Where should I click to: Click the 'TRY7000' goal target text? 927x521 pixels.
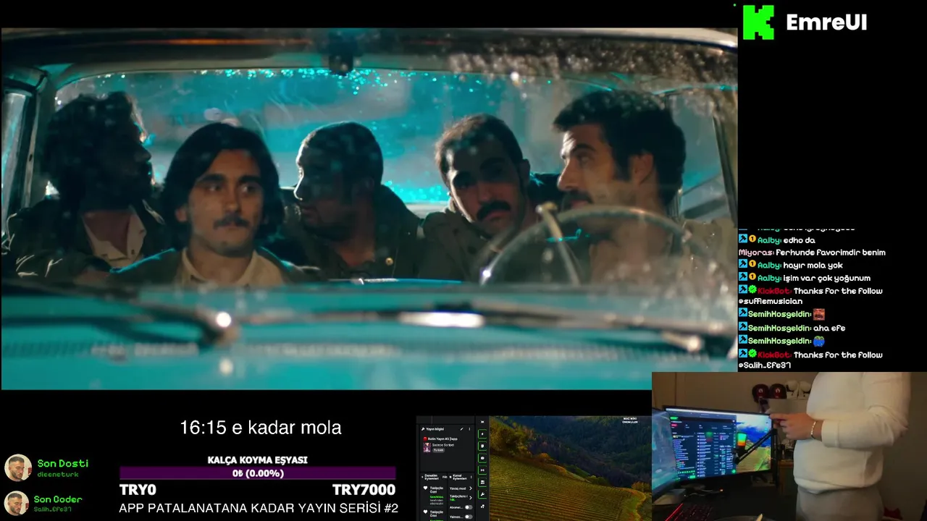point(364,491)
